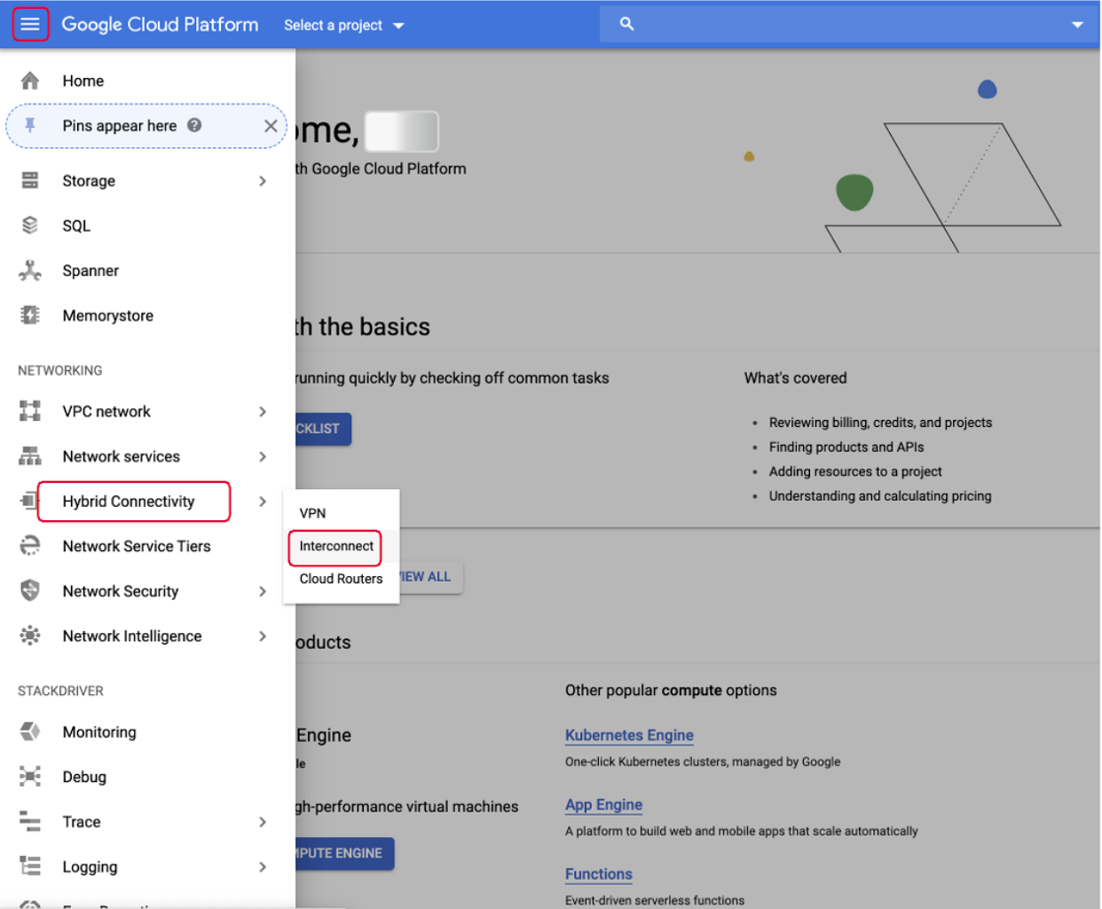1102x909 pixels.
Task: Select VPN from Hybrid Connectivity submenu
Action: [312, 513]
